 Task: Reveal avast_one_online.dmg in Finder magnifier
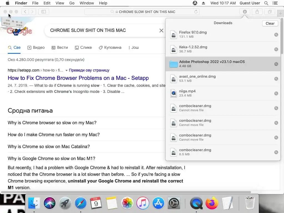(x=276, y=78)
